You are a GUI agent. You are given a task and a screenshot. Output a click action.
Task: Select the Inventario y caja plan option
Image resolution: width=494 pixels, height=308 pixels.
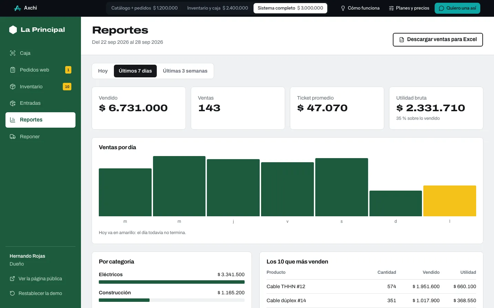pos(217,8)
